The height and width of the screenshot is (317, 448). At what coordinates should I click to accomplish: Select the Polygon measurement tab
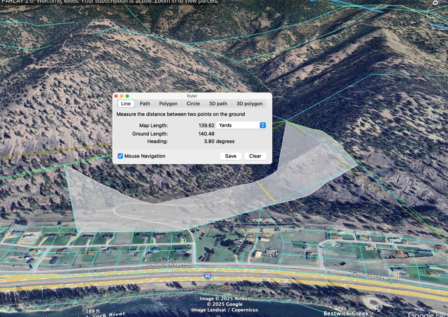pyautogui.click(x=168, y=104)
